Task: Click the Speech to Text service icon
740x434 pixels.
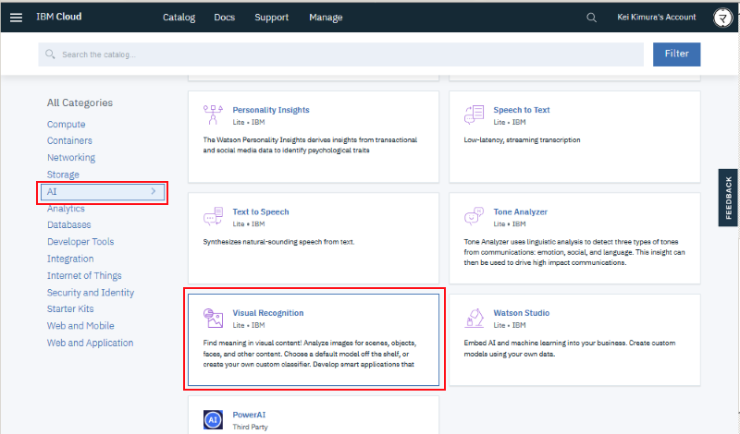Action: click(474, 115)
